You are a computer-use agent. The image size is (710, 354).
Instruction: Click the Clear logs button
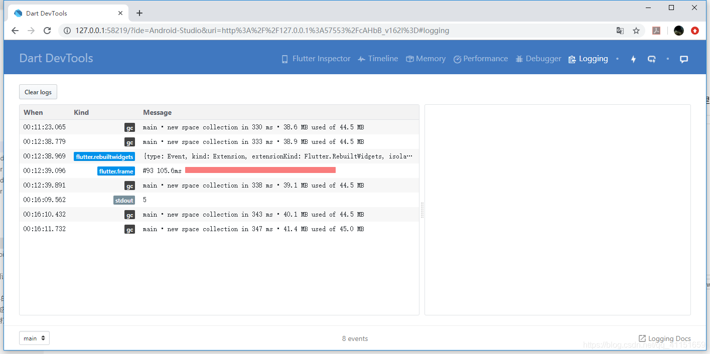(x=38, y=92)
